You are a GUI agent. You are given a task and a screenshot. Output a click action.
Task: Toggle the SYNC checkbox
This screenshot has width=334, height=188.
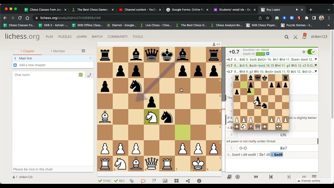(x=105, y=181)
